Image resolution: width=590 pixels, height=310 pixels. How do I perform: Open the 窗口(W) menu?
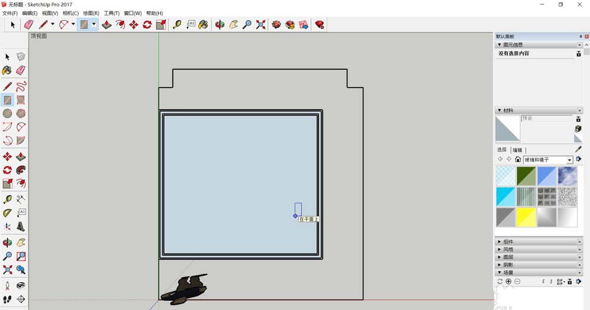point(133,13)
